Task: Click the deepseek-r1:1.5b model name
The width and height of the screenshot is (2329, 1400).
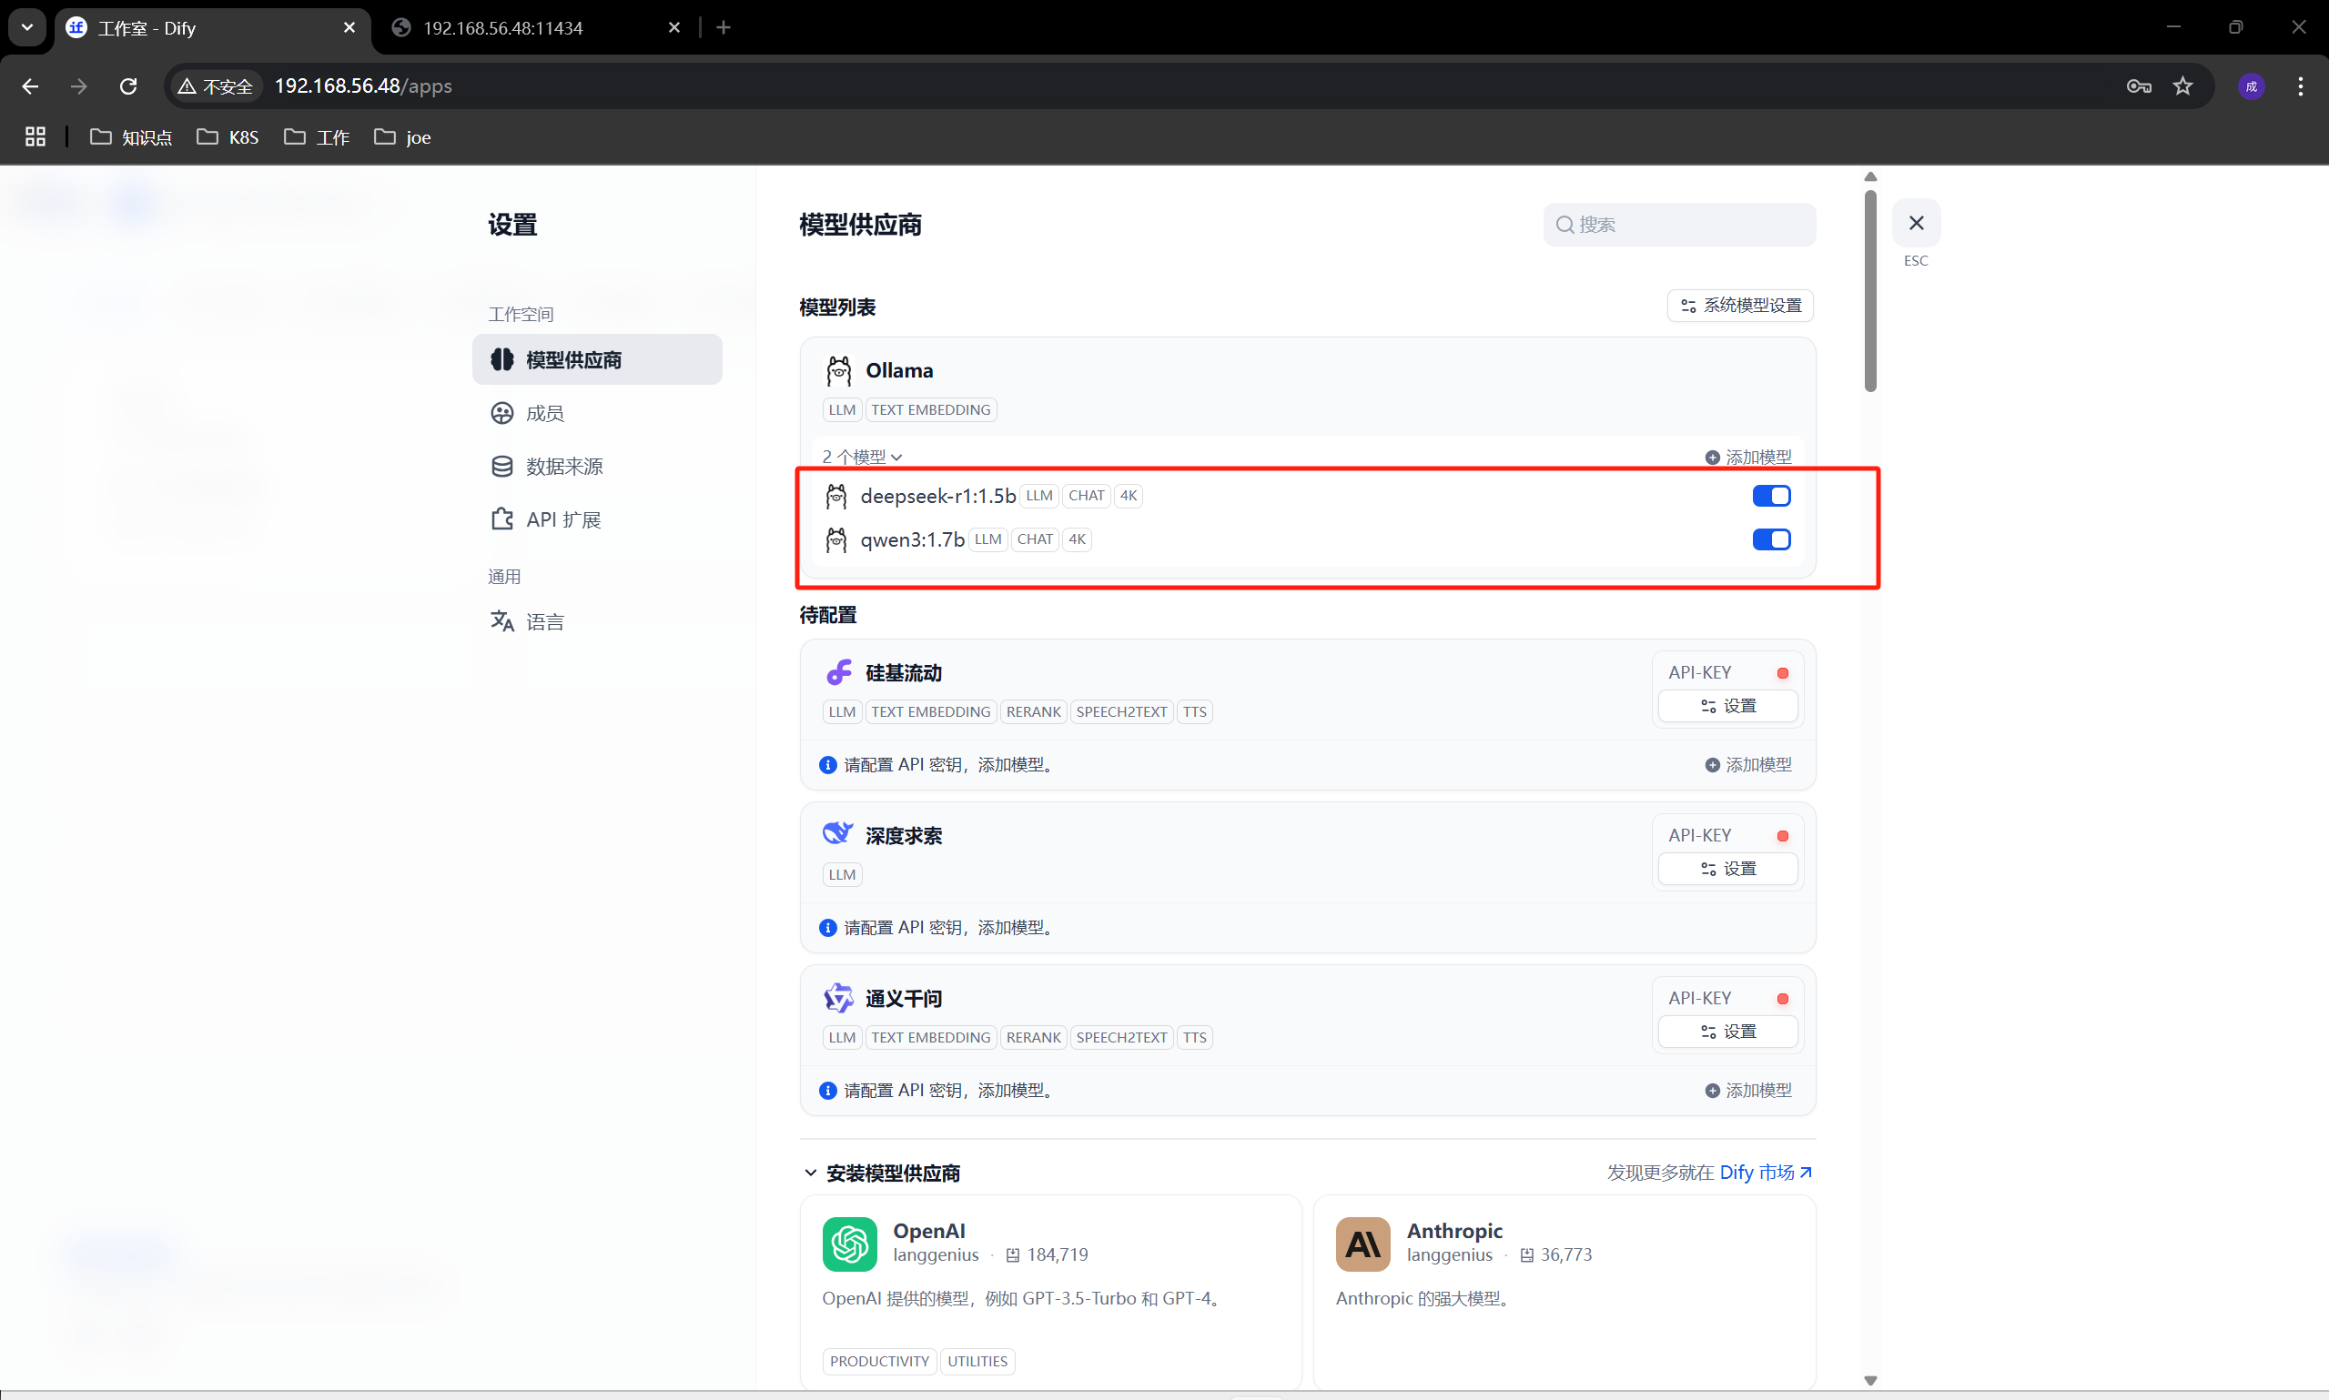Action: [x=937, y=496]
